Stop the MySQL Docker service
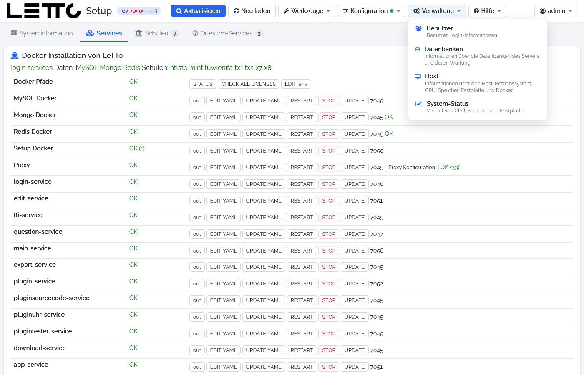The image size is (584, 375). click(329, 101)
